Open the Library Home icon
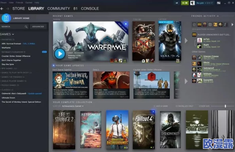The height and width of the screenshot is (152, 235). pyautogui.click(x=6, y=18)
